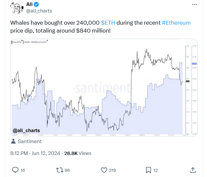Click the display name Ali
The width and height of the screenshot is (207, 177).
29,4
